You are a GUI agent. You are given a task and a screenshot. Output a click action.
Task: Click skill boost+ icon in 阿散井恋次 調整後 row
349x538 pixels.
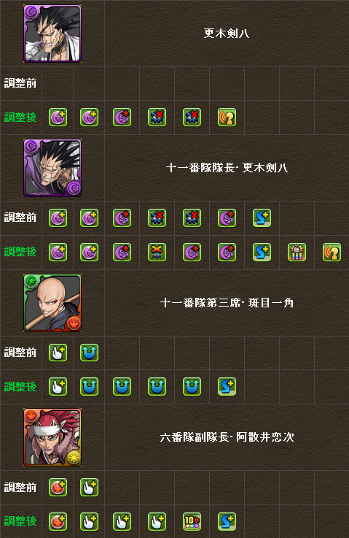(x=227, y=521)
